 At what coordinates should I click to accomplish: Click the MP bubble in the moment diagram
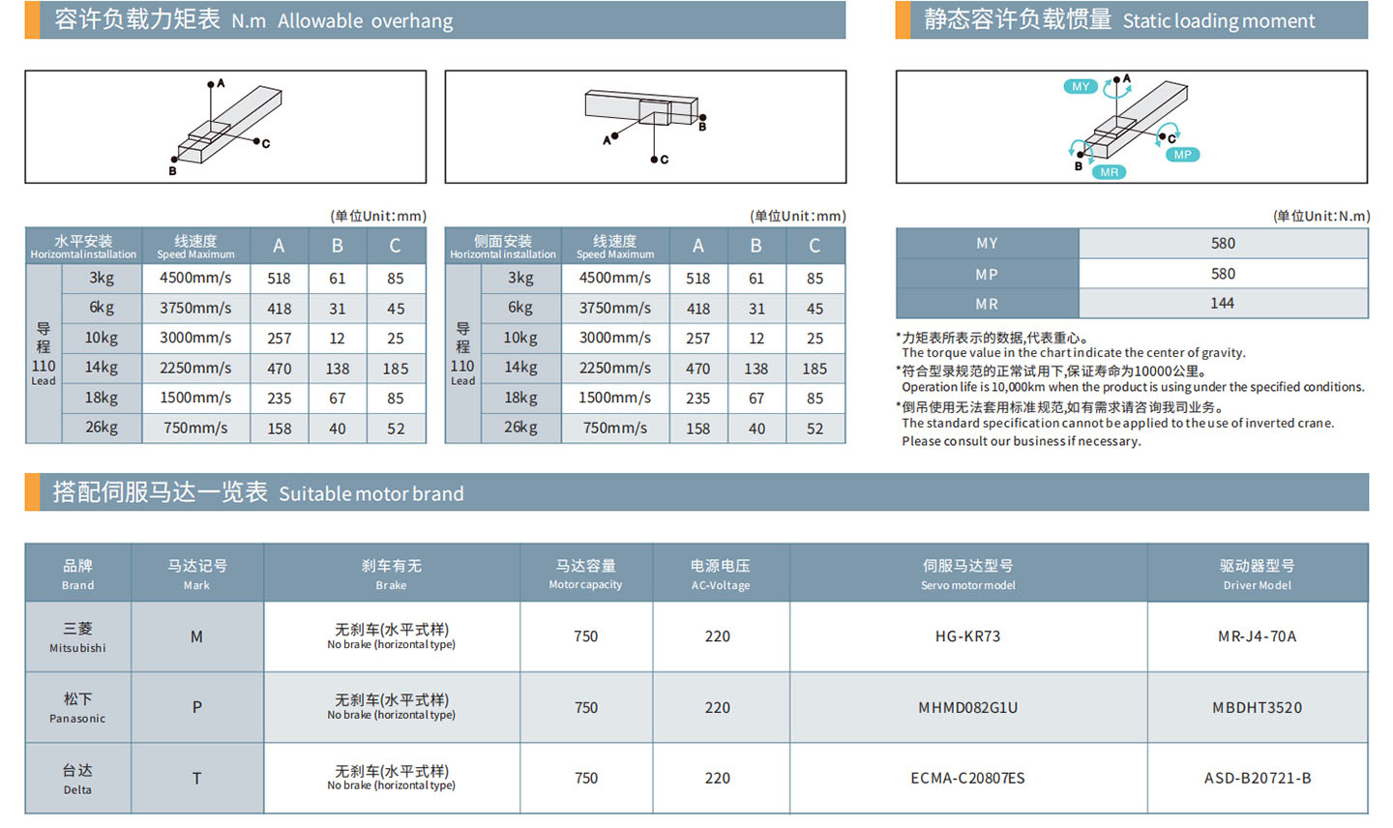pos(1182,155)
